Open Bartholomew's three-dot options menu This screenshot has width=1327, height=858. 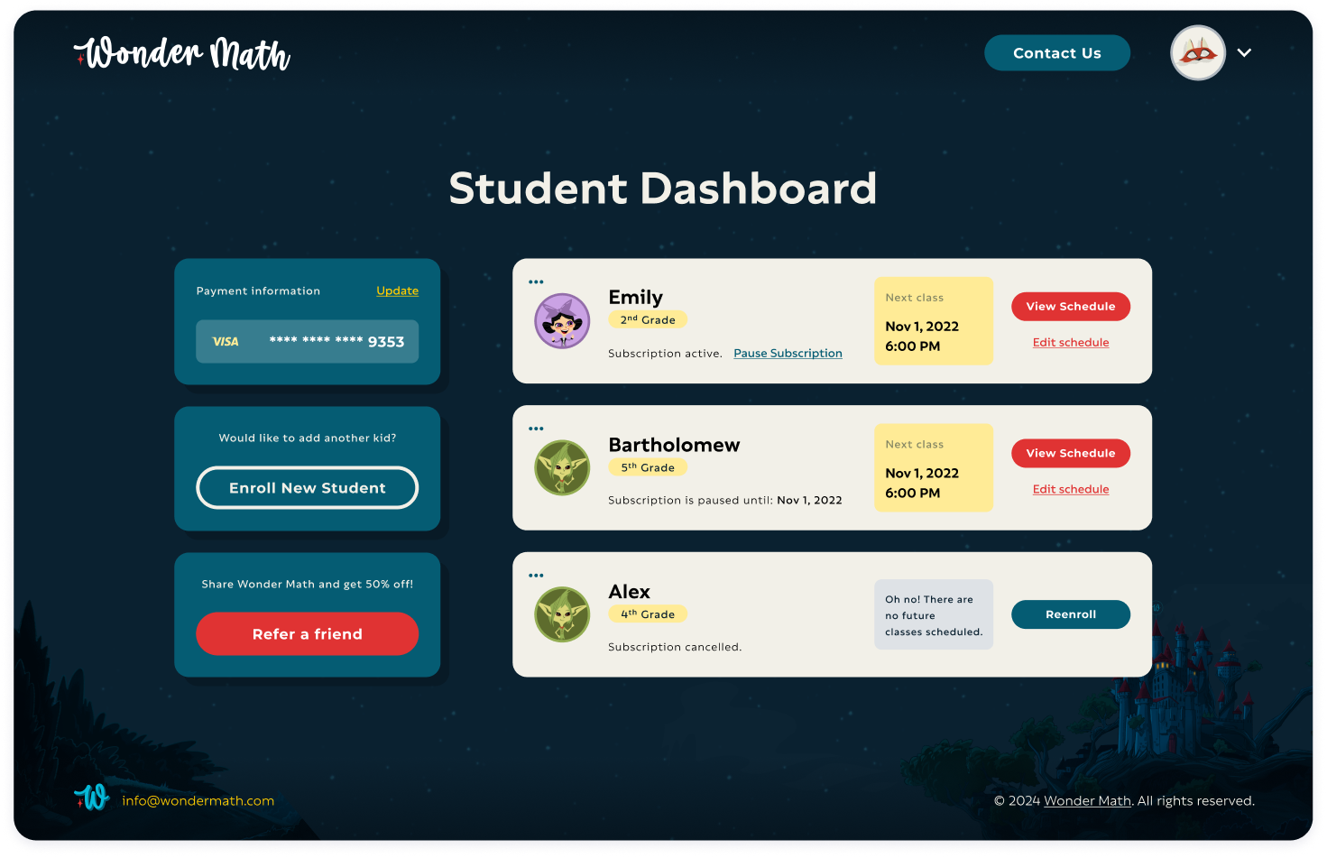tap(536, 429)
